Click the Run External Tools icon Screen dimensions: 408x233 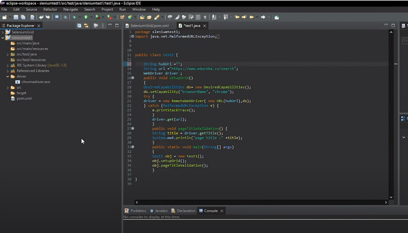109,17
